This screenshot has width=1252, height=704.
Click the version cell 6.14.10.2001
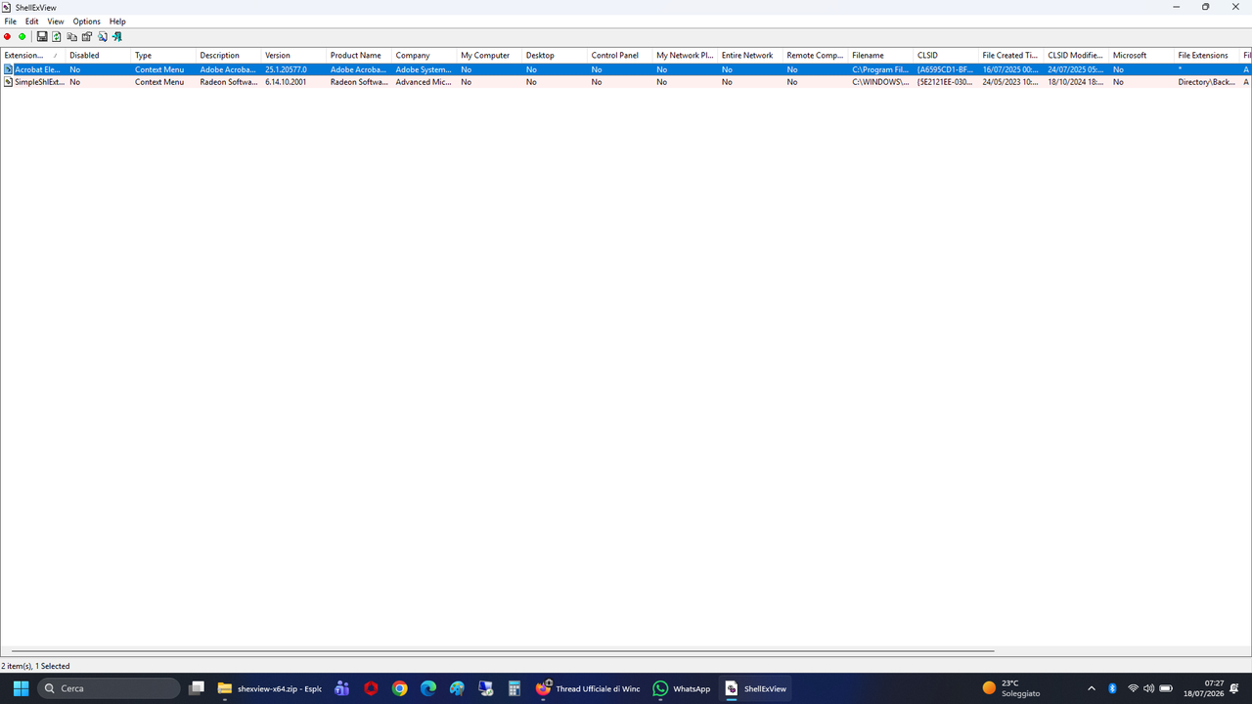point(286,82)
